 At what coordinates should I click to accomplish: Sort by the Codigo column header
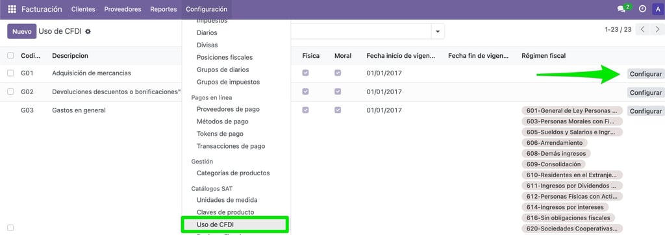[31, 56]
